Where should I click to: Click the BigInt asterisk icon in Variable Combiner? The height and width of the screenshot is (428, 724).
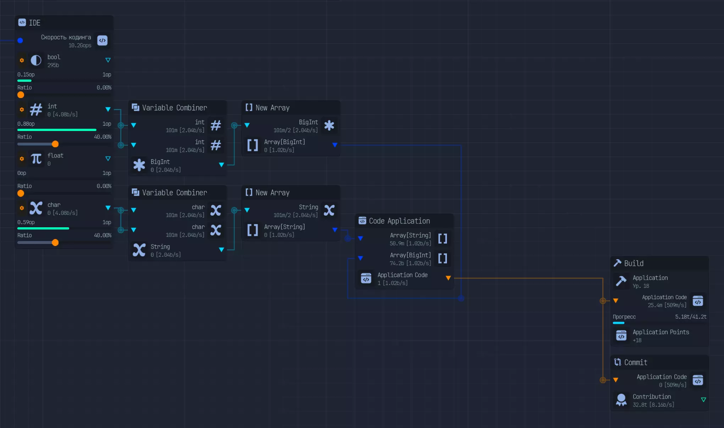(139, 165)
